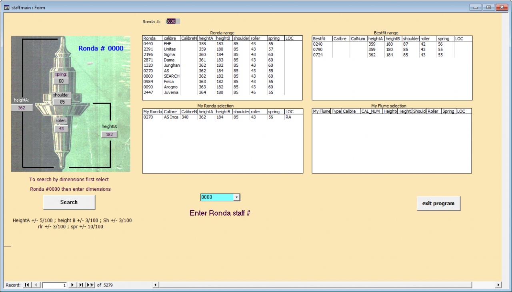Image resolution: width=512 pixels, height=292 pixels.
Task: Open the Ronda staff number dropdown
Action: pos(236,197)
